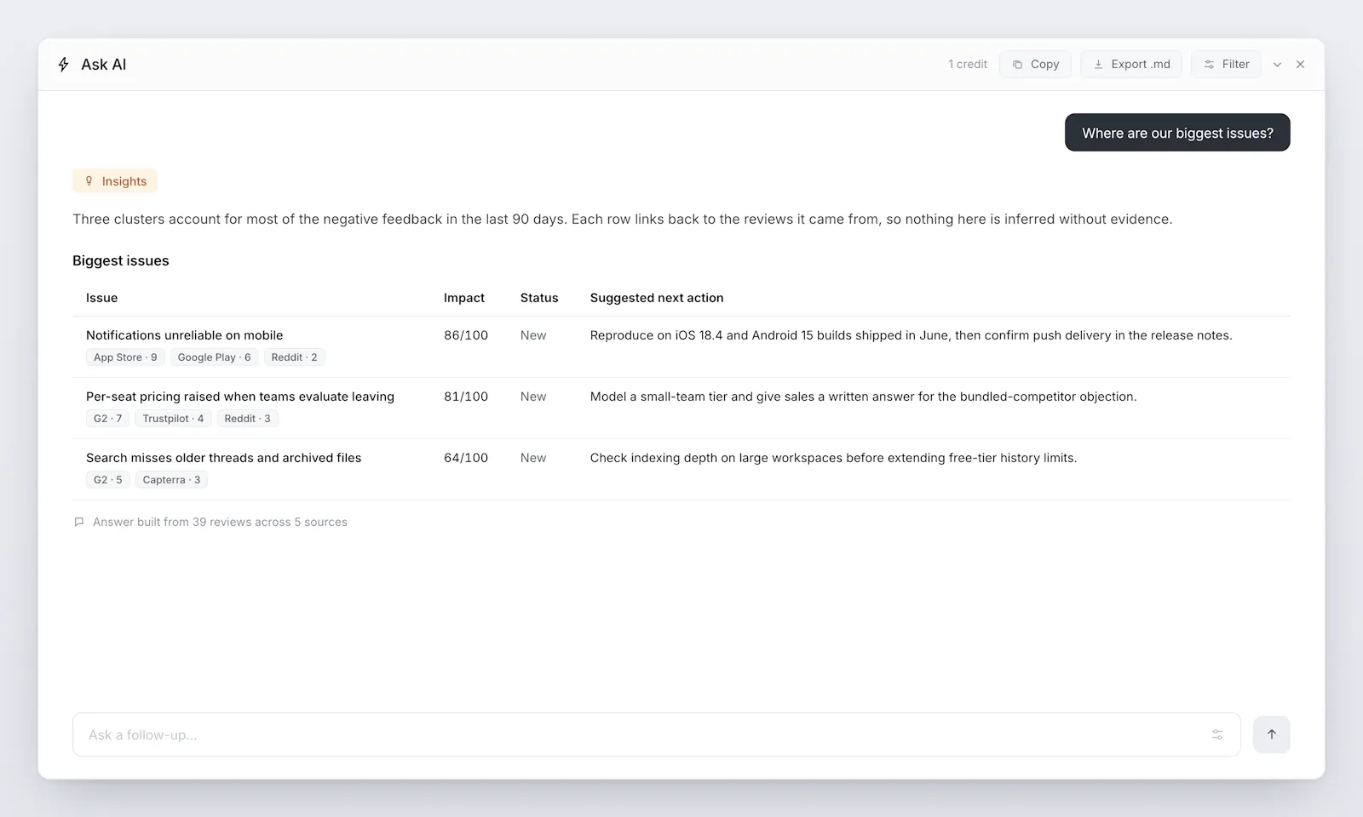Open the Filter button in header
The image size is (1363, 817).
tap(1226, 64)
